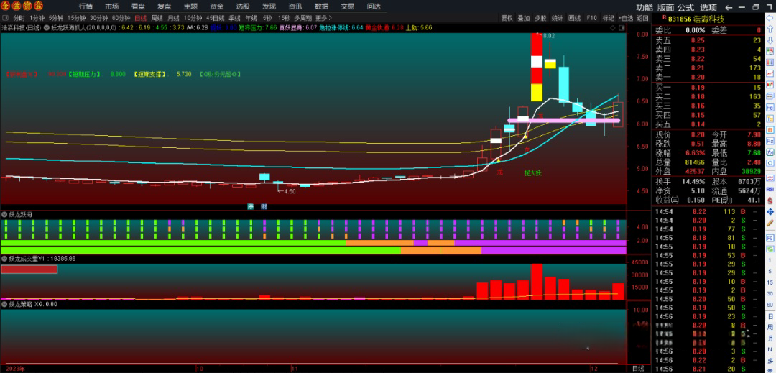Screen dimensions: 776x373
Task: Add stock to watchlist with +自选
Action: 626,18
